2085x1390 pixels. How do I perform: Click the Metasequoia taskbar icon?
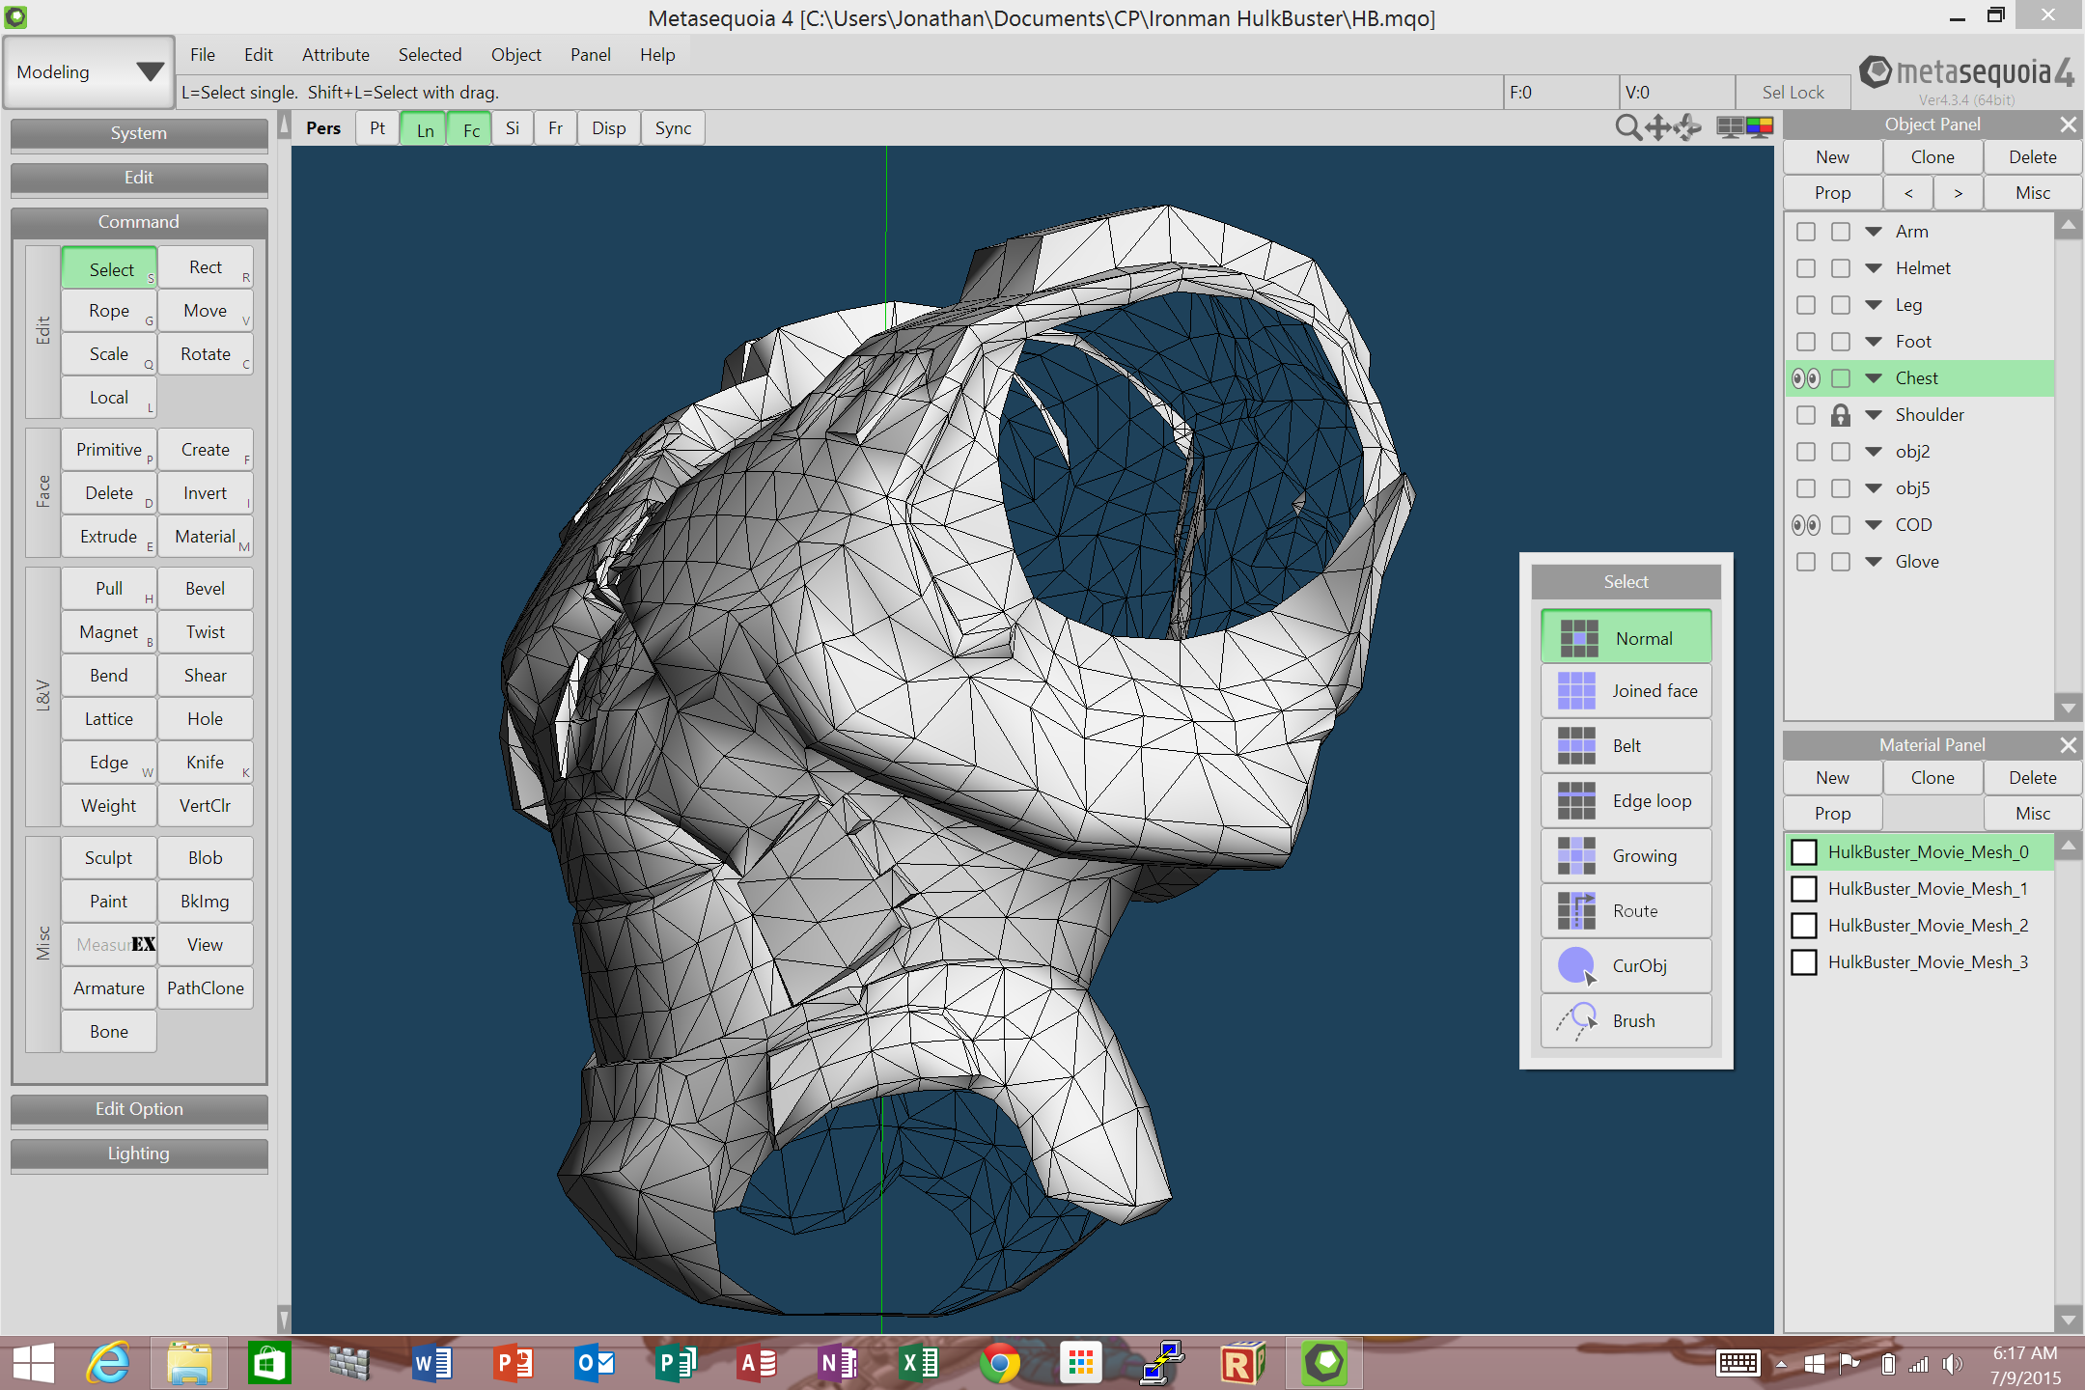[1324, 1363]
